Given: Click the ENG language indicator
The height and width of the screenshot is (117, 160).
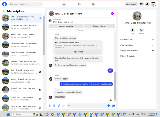Looking at the screenshot, I should 137,114.
